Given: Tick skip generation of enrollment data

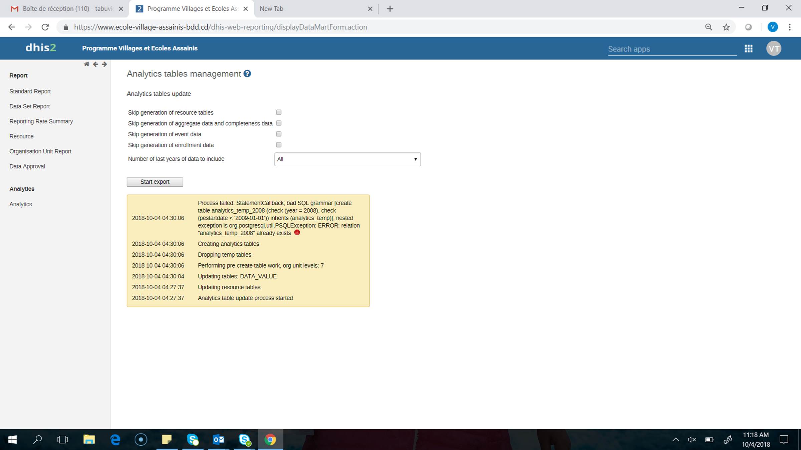Looking at the screenshot, I should point(279,145).
